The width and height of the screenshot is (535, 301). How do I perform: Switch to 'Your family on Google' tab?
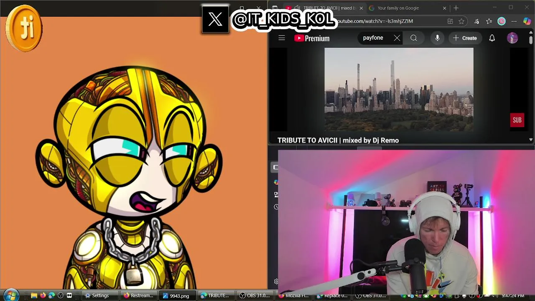[398, 8]
